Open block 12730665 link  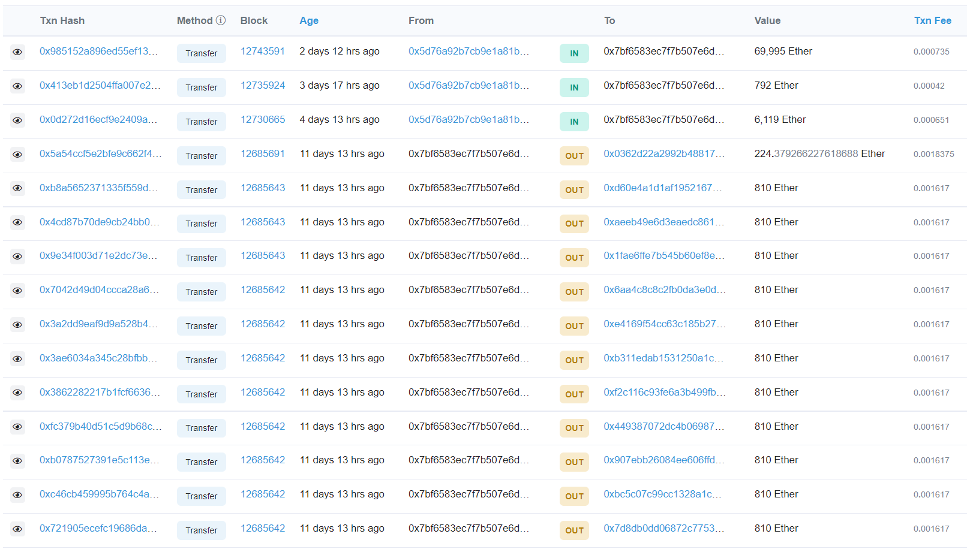[x=262, y=120]
